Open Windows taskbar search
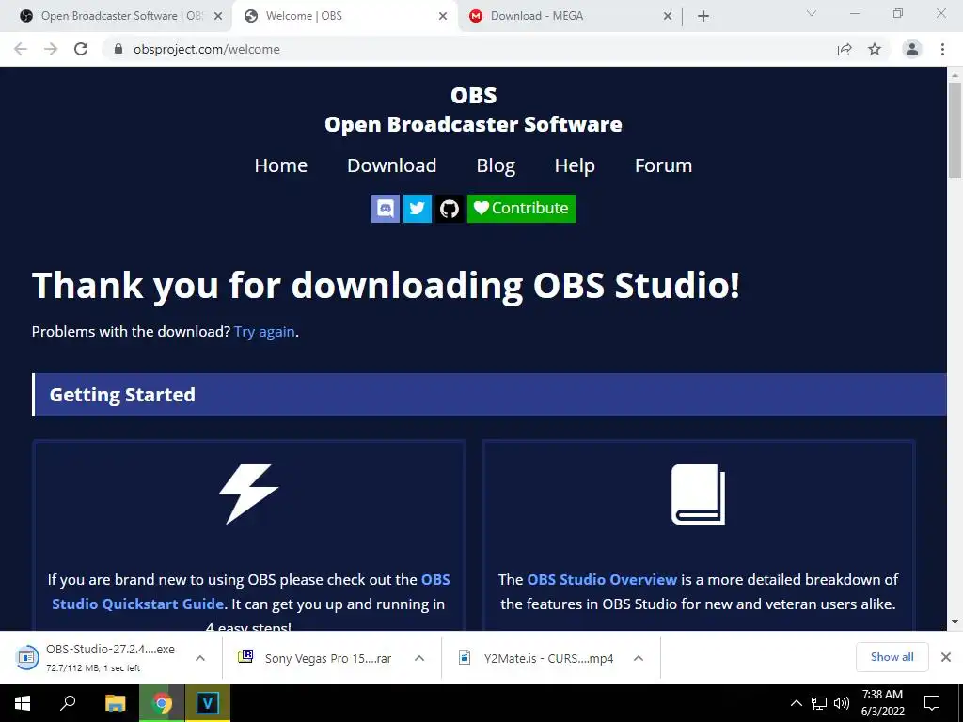This screenshot has width=963, height=722. (x=68, y=703)
